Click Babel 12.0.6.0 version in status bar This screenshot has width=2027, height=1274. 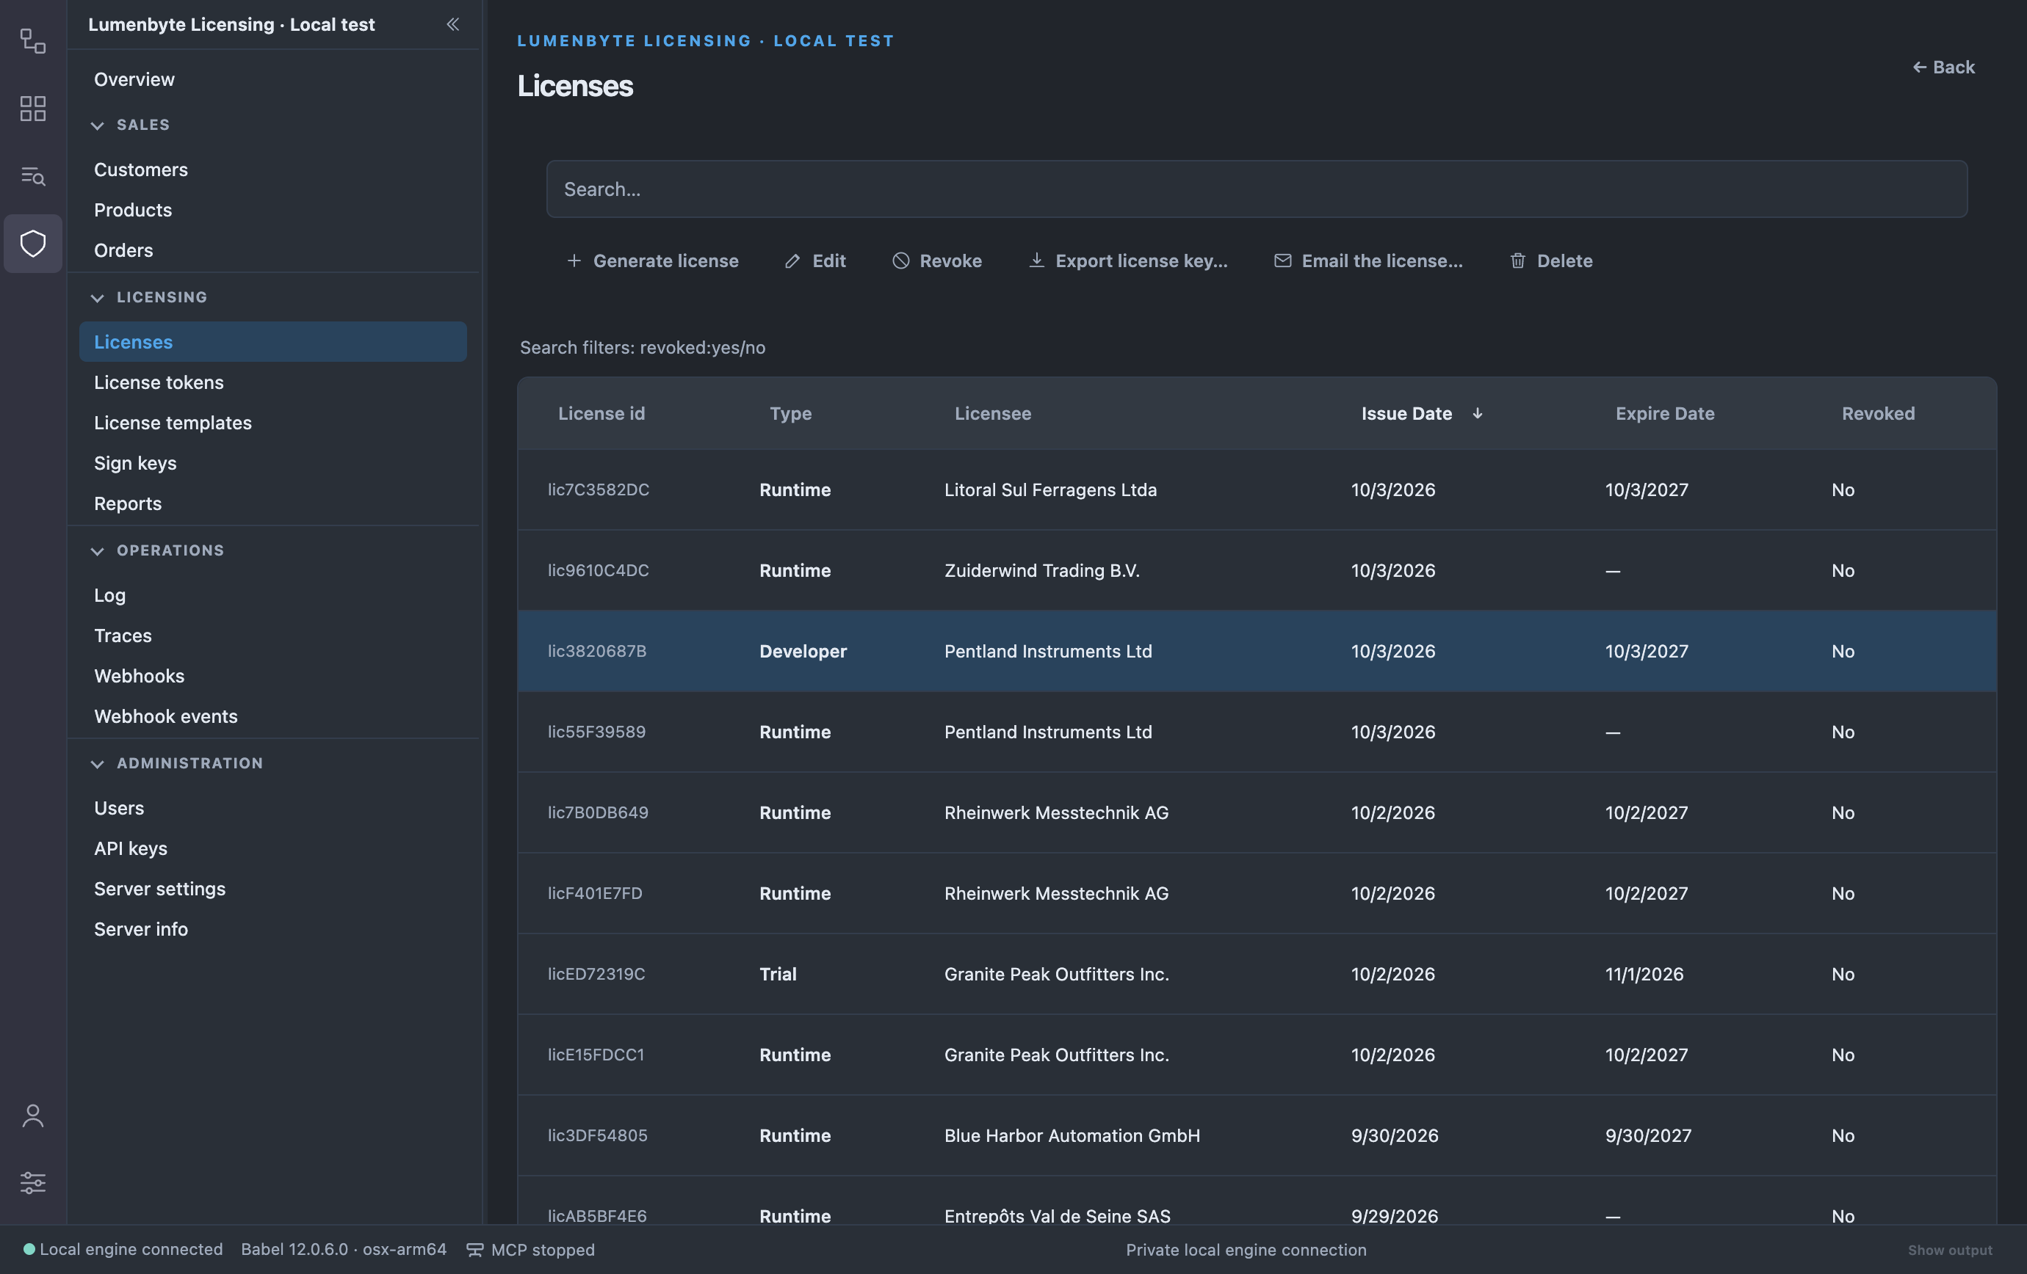344,1250
